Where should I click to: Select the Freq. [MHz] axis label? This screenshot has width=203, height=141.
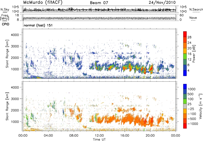pos(5,17)
